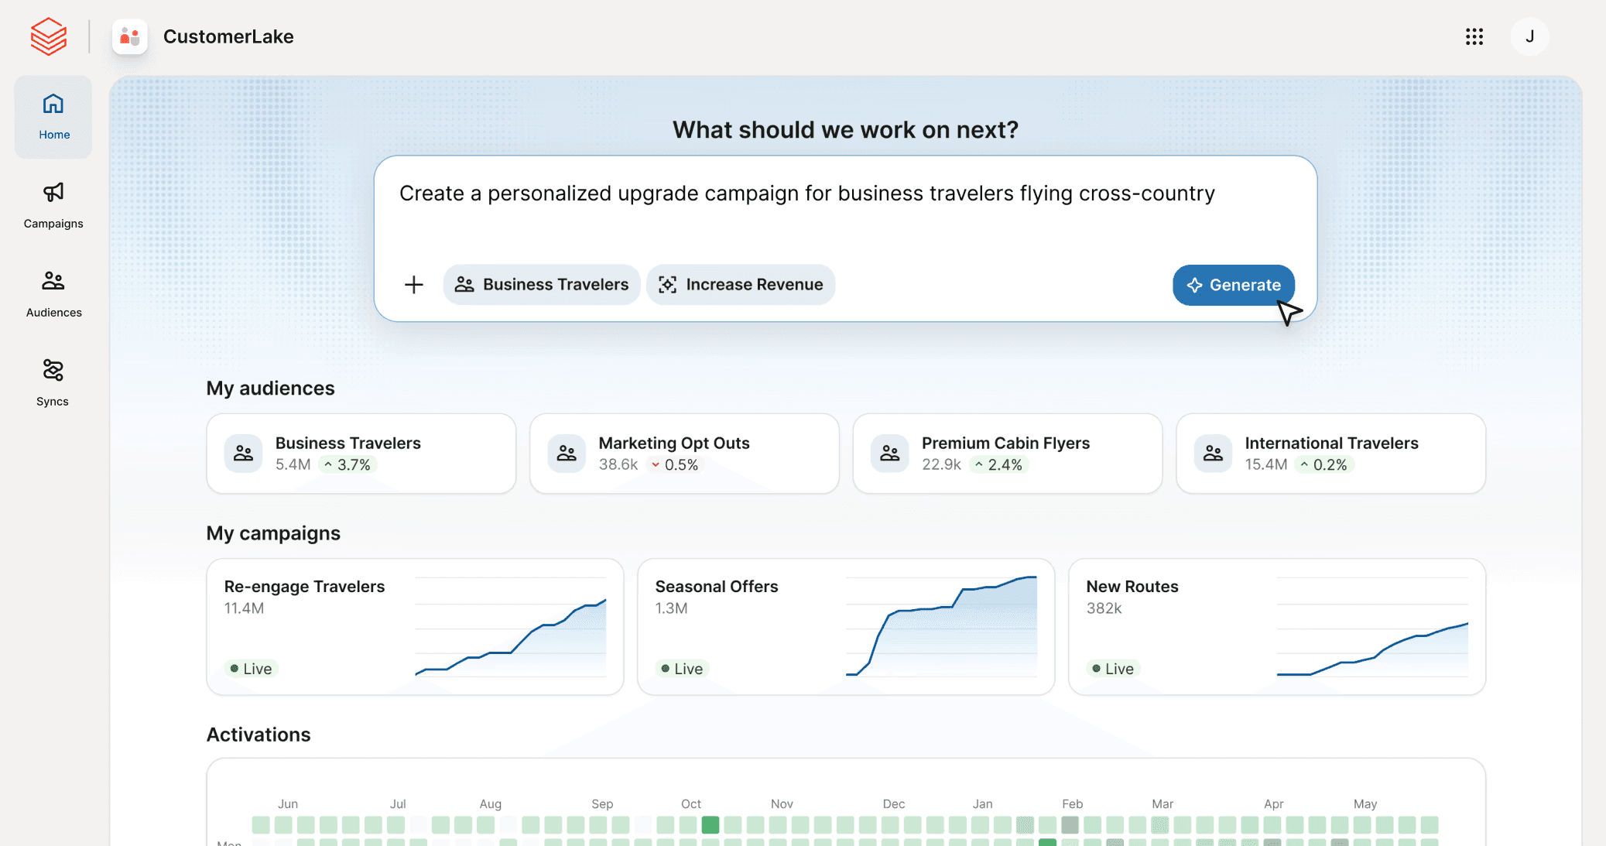Click the plus icon in prompt box
This screenshot has width=1606, height=846.
click(x=414, y=285)
